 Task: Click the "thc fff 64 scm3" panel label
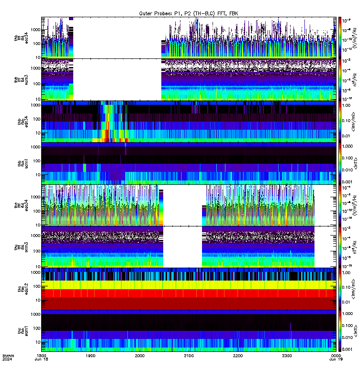(x=21, y=247)
